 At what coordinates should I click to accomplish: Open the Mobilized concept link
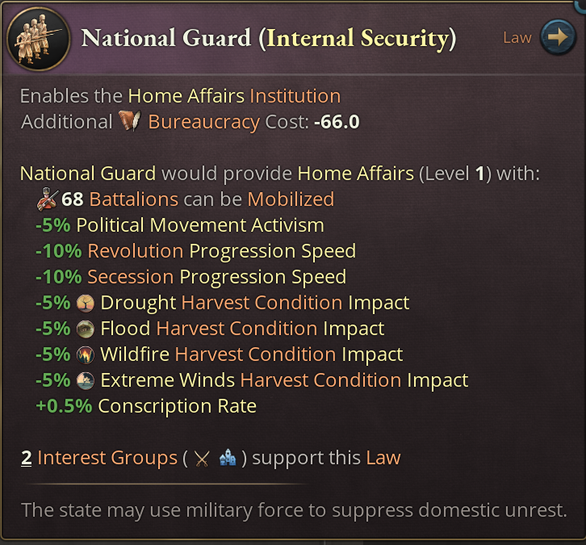291,199
